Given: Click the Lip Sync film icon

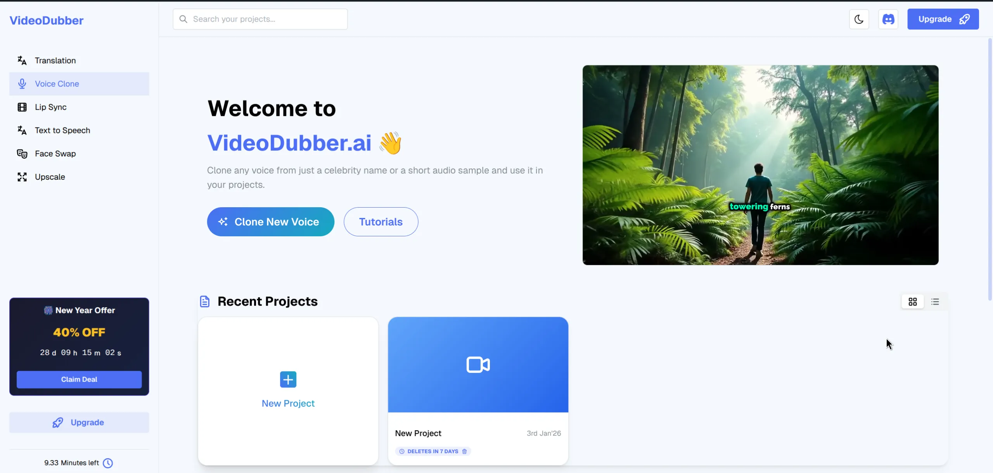Looking at the screenshot, I should tap(22, 107).
